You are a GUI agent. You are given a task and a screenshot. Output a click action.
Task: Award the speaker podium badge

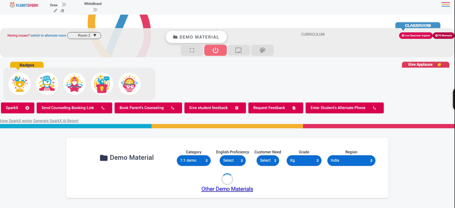point(102,84)
